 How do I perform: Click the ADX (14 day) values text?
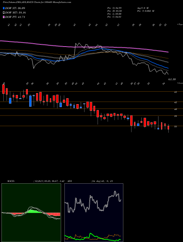(102, 181)
